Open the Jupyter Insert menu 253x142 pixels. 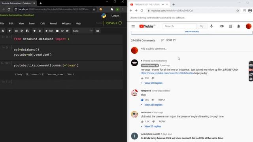(x=32, y=24)
